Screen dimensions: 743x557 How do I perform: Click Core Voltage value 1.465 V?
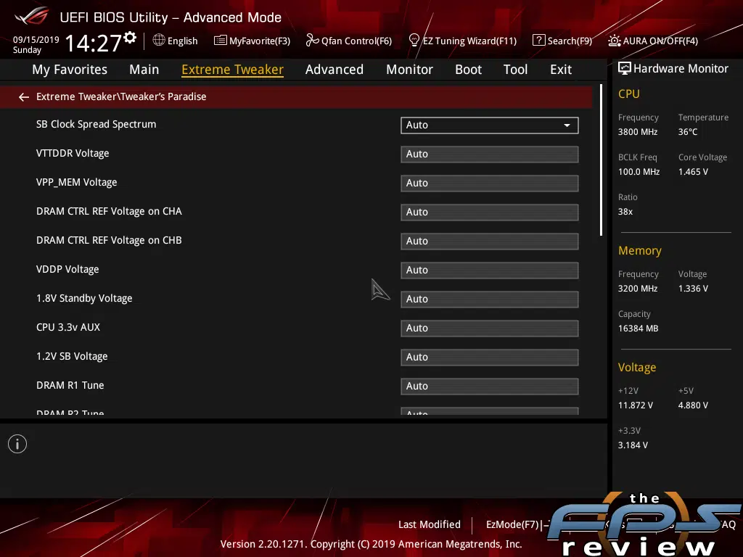pyautogui.click(x=693, y=172)
